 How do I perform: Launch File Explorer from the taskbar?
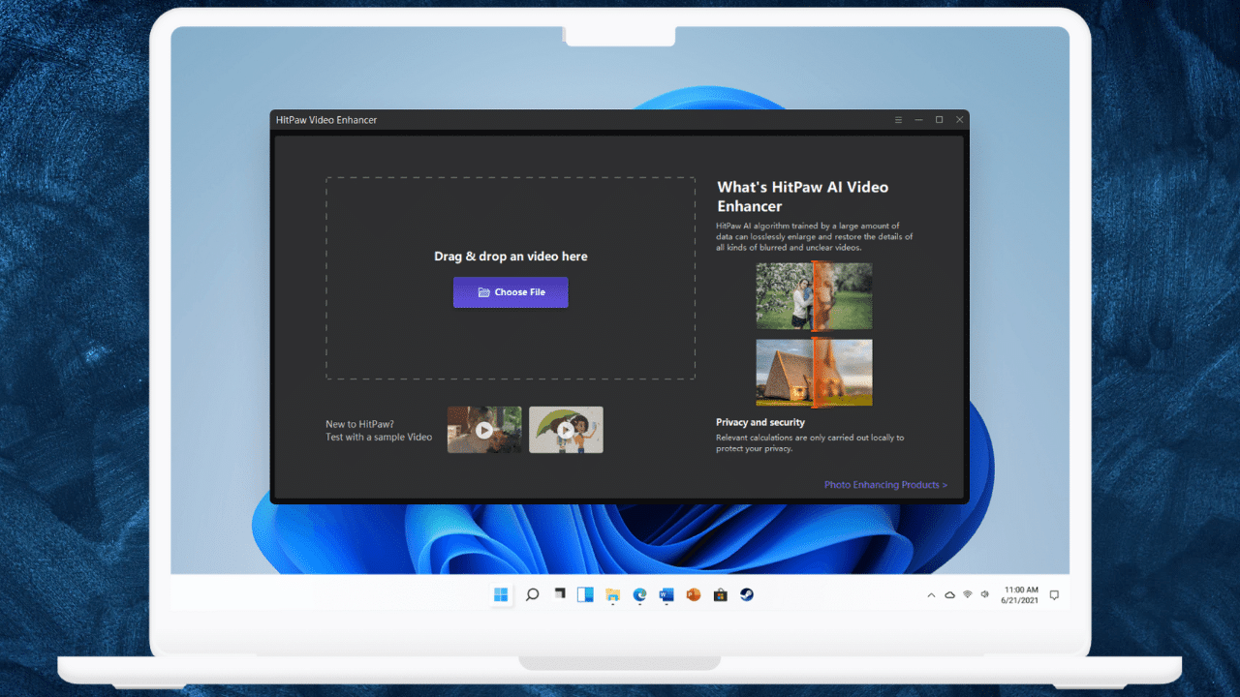point(612,594)
